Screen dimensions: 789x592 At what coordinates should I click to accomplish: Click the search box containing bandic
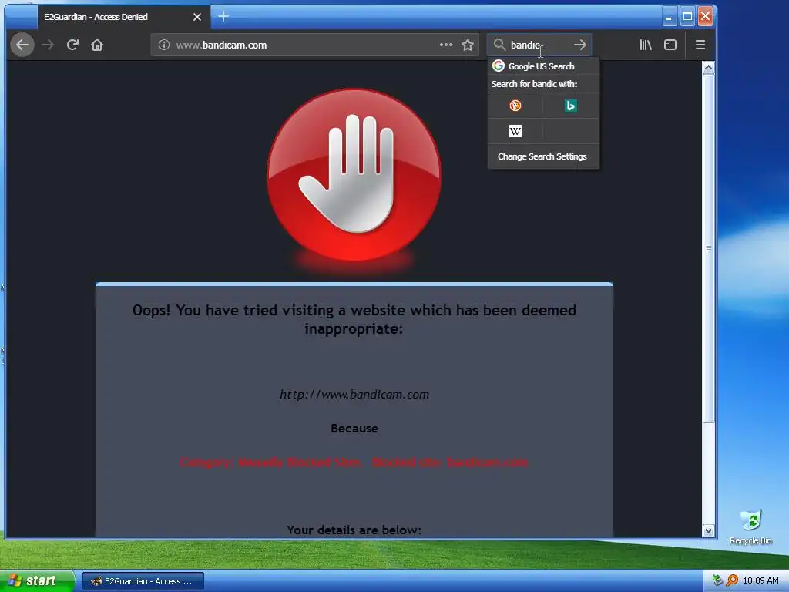539,45
